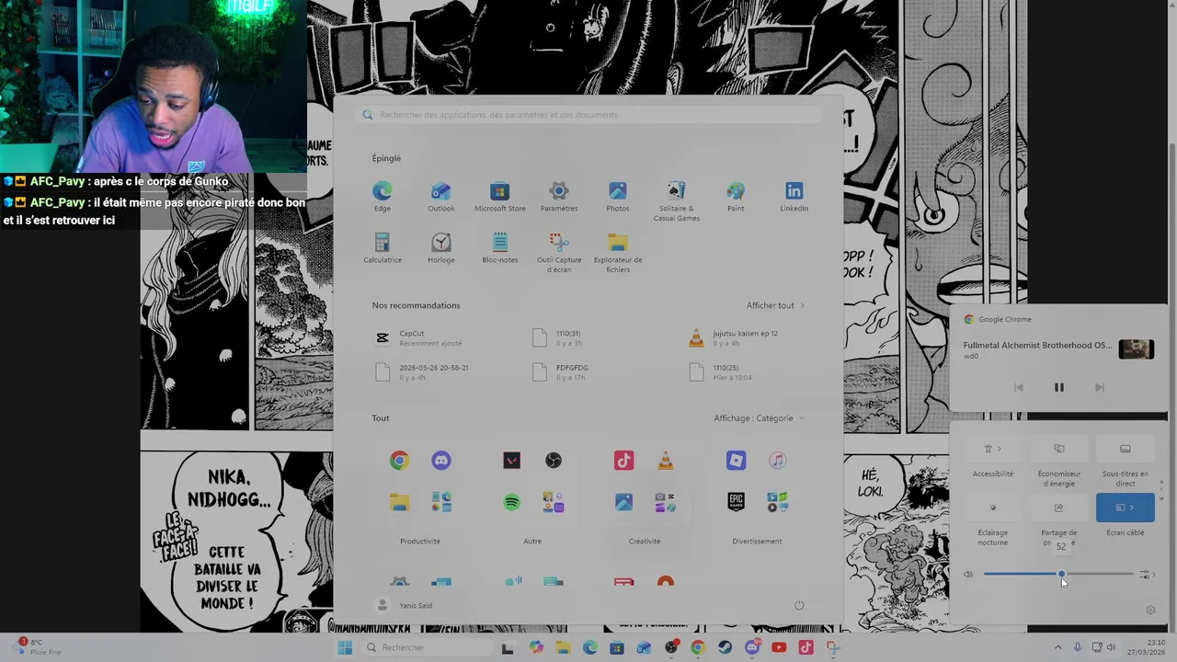Launch Epic Games in Divertissement group
1177x662 pixels.
tap(736, 502)
